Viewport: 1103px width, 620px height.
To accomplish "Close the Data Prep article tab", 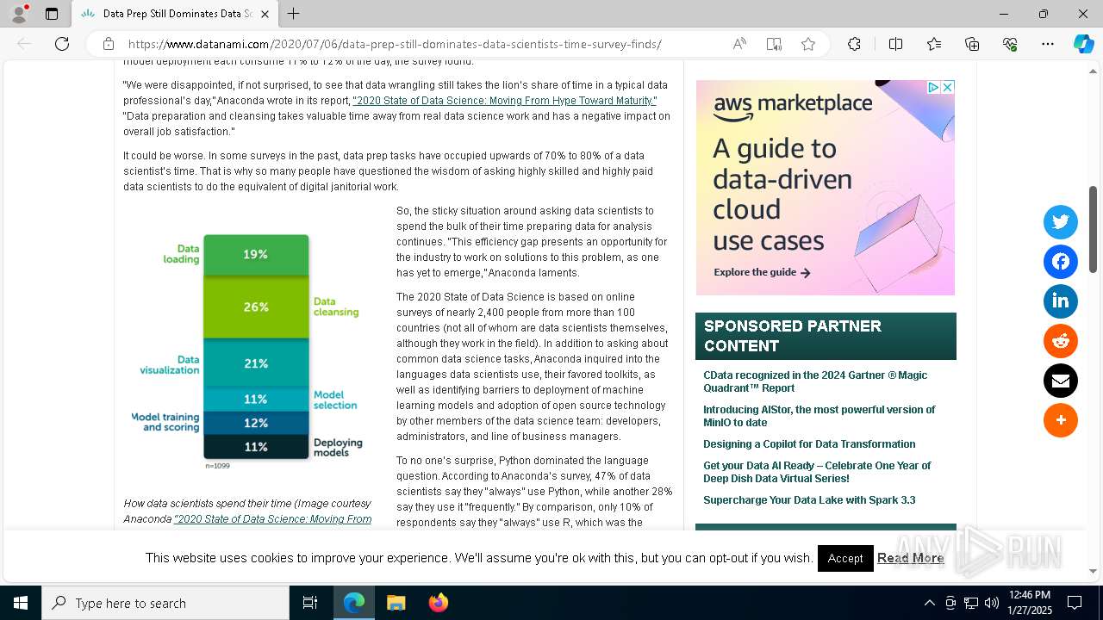I will coord(265,14).
